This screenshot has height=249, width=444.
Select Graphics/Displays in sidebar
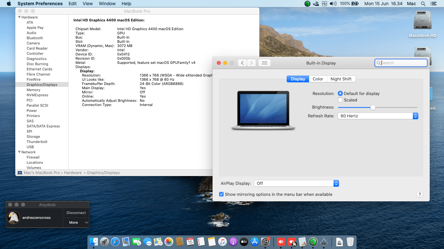click(x=42, y=85)
